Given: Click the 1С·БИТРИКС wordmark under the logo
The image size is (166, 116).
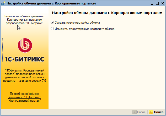Looking at the screenshot, I should click(25, 59).
